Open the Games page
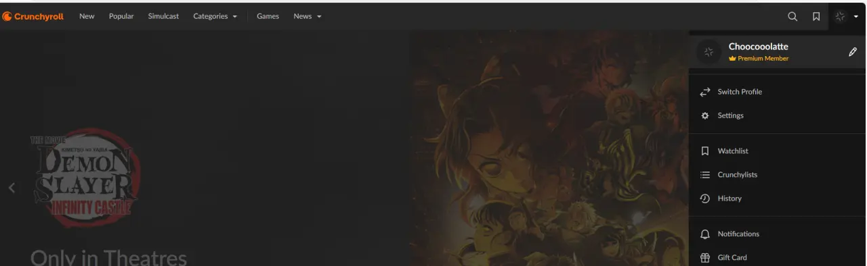The width and height of the screenshot is (867, 266). click(268, 16)
